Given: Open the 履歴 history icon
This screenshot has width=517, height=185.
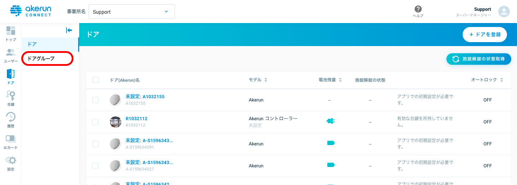Looking at the screenshot, I should click(x=11, y=117).
